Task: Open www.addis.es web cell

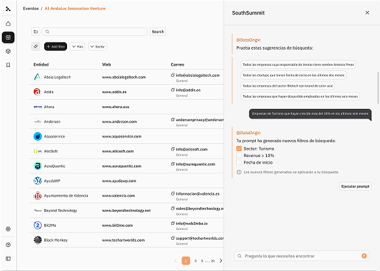Action: (114, 92)
